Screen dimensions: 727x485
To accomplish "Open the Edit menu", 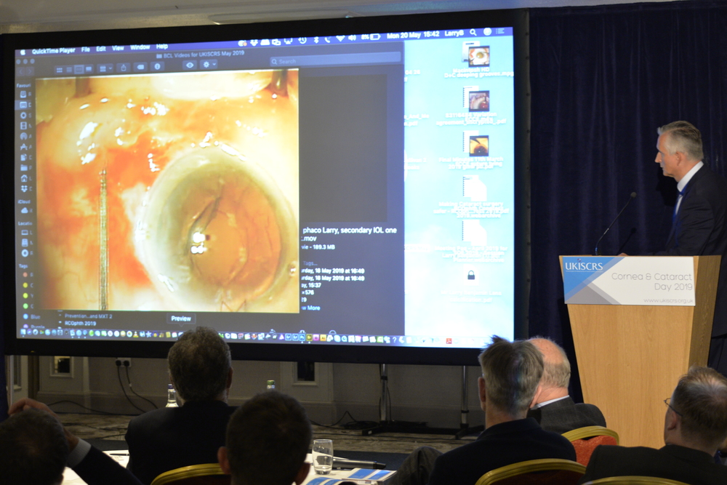I will tap(101, 49).
